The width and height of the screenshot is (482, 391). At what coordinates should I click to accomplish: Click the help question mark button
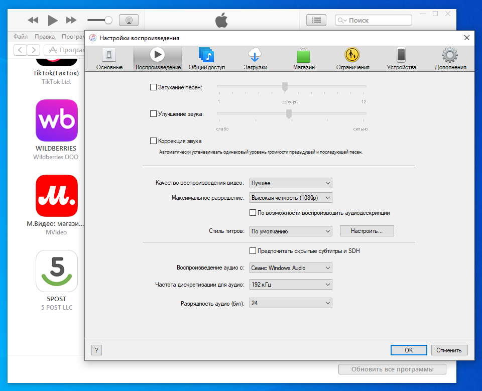[x=96, y=350]
